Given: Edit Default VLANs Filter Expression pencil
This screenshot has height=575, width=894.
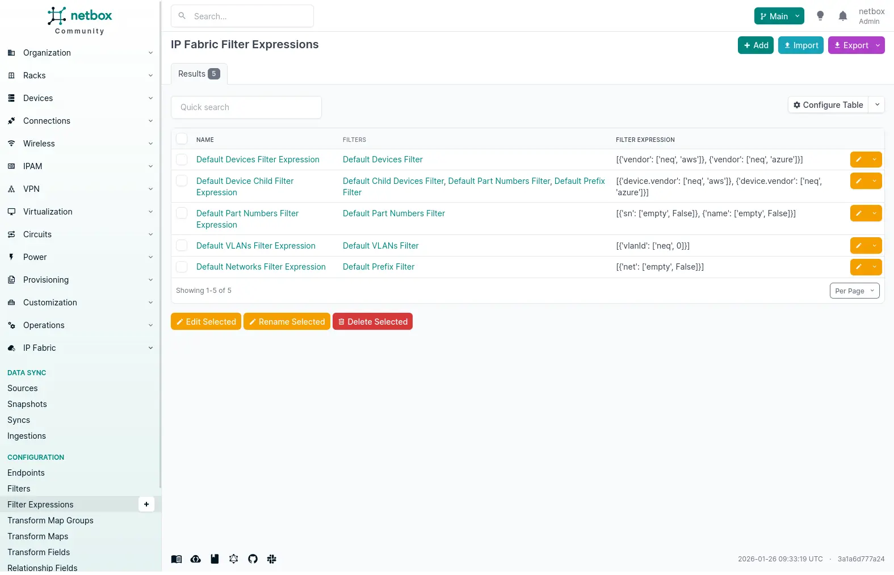Looking at the screenshot, I should [x=859, y=246].
